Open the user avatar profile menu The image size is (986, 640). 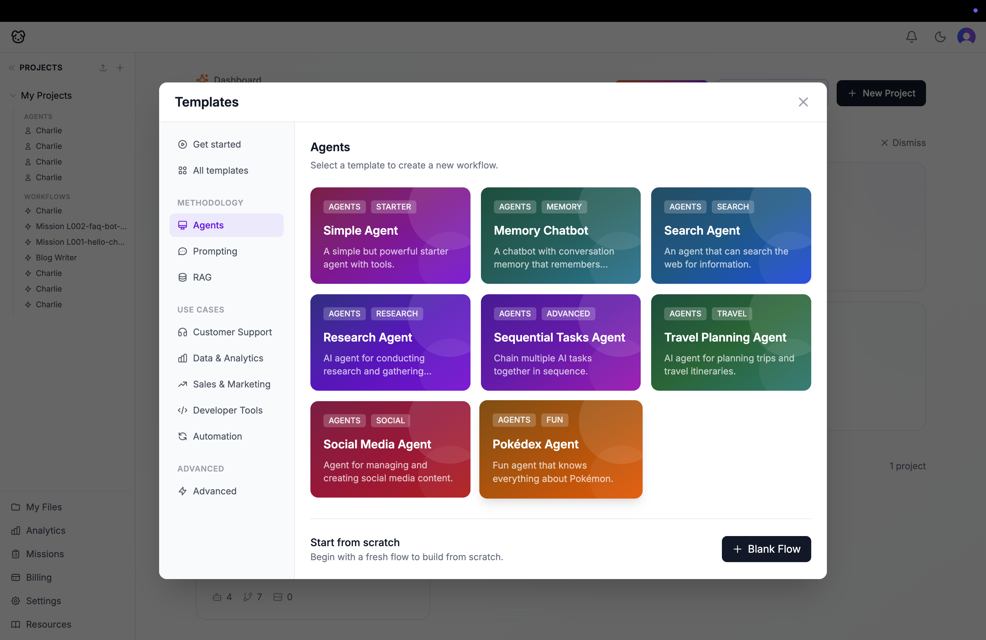pyautogui.click(x=966, y=37)
